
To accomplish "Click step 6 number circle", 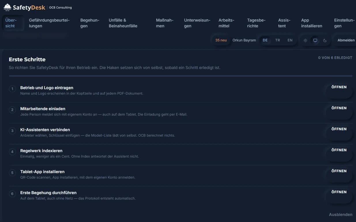I will point(12,194).
